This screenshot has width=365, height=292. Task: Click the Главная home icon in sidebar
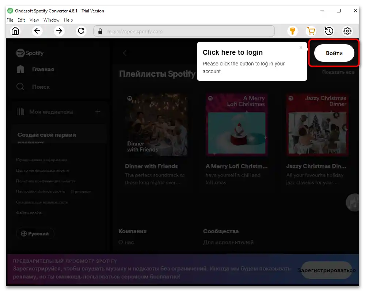[20, 69]
